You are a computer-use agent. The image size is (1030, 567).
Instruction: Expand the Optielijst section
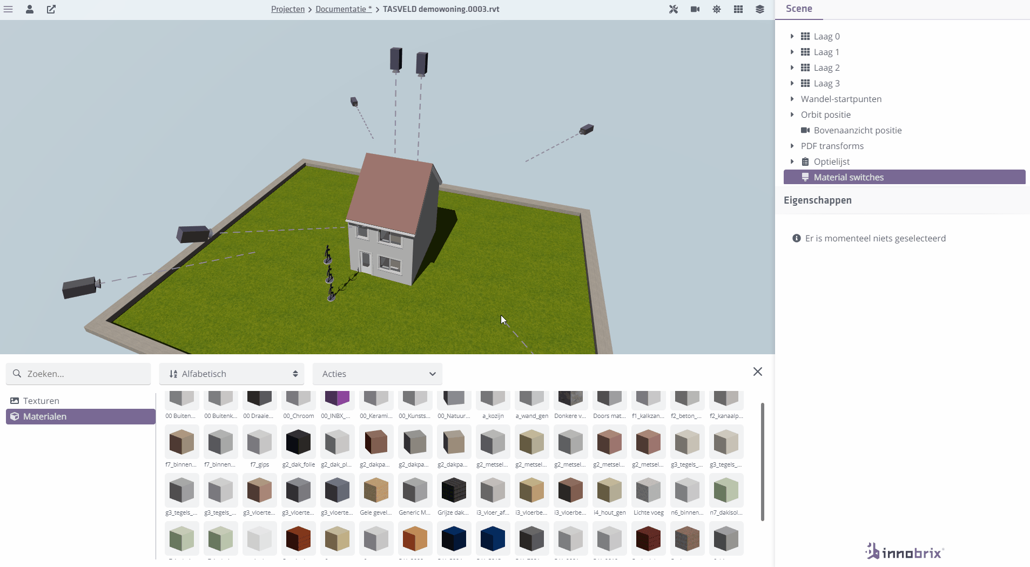(x=792, y=161)
